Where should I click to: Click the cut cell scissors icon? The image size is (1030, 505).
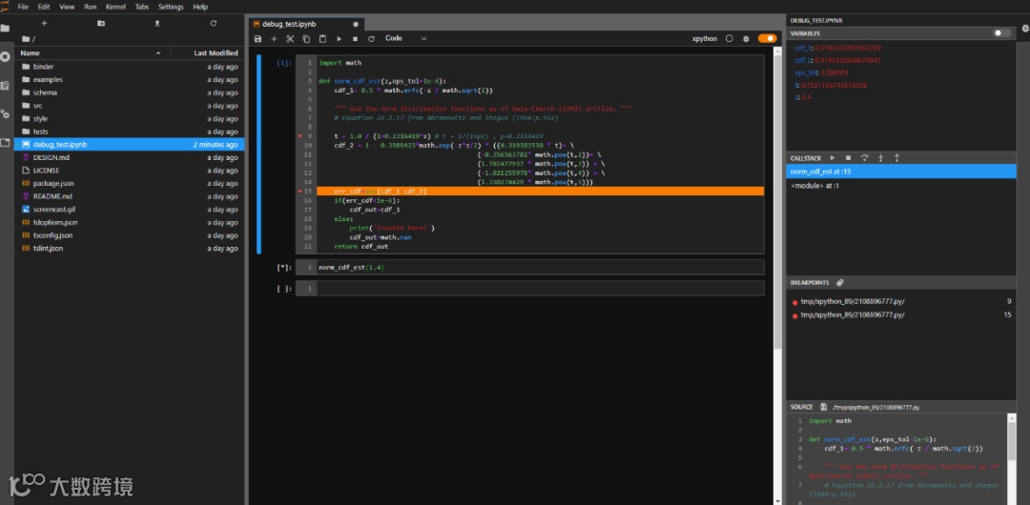(x=290, y=39)
